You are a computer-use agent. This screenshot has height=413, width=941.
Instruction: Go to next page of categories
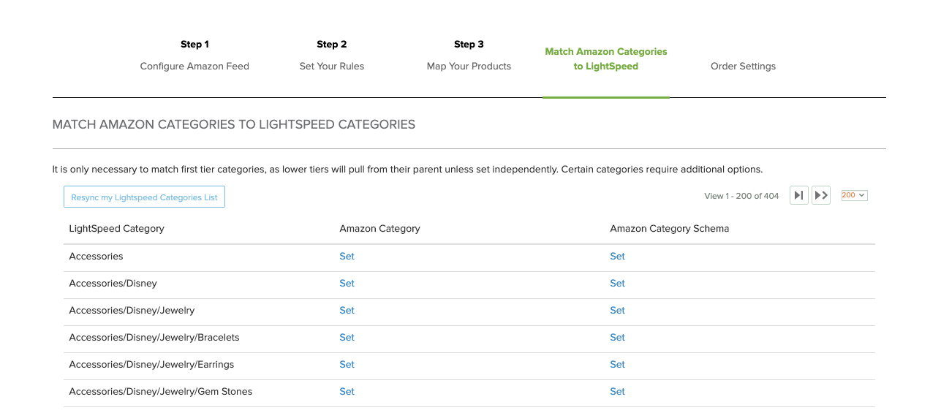[798, 195]
